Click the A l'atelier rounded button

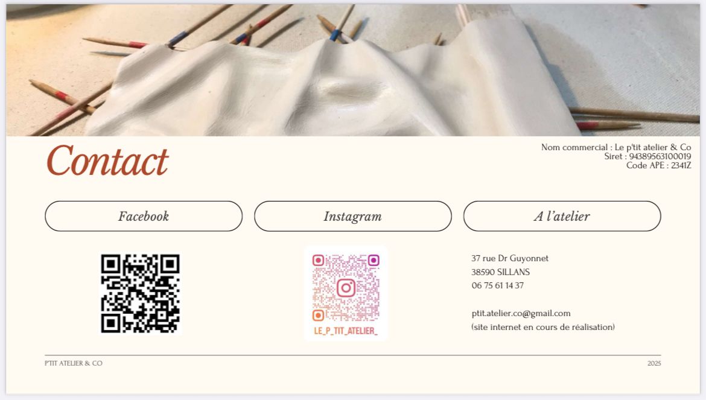click(x=562, y=217)
